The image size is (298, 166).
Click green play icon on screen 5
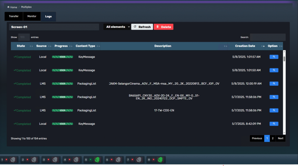click(x=91, y=160)
